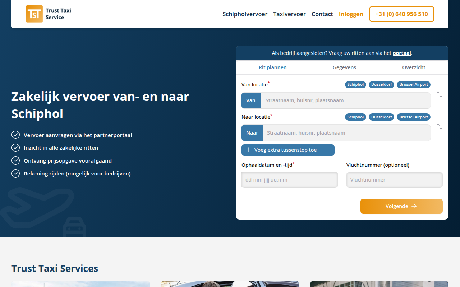Viewport: 460px width, 287px height.
Task: Open Schipholvervoer menu item
Action: (x=245, y=14)
